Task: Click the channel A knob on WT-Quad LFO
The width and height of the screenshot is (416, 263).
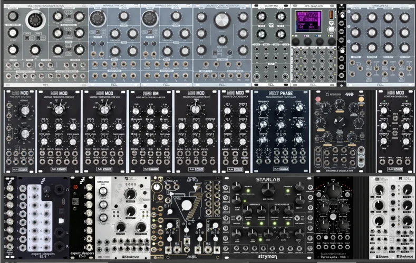Action: point(296,42)
